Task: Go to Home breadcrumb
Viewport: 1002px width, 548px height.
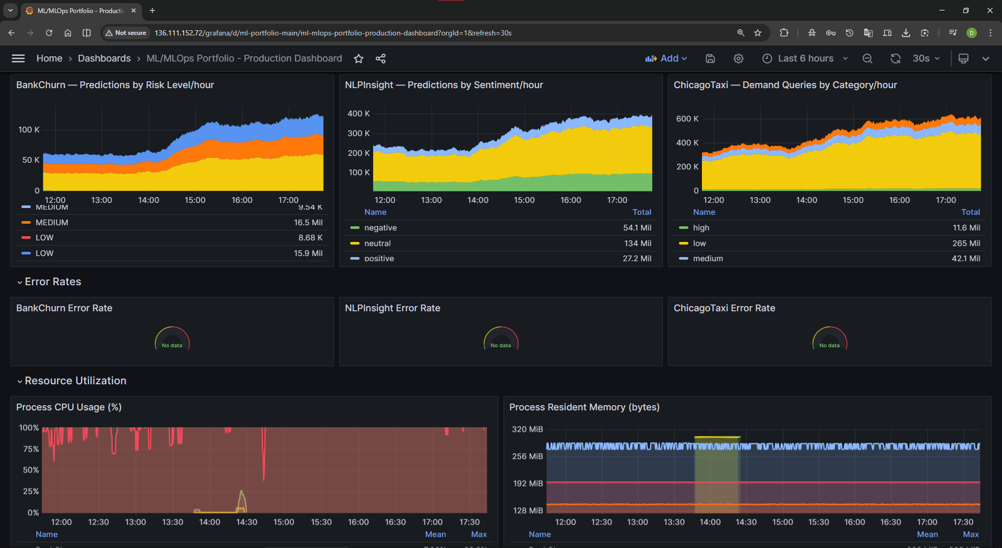Action: tap(49, 58)
